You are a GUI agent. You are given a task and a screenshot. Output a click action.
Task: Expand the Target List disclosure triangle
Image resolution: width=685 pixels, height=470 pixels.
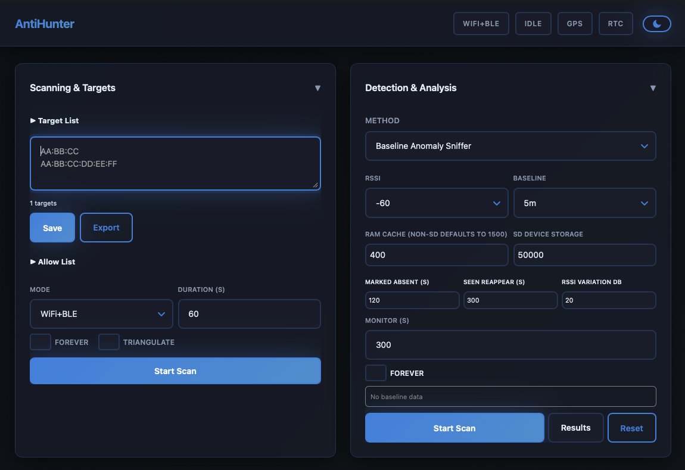(33, 120)
